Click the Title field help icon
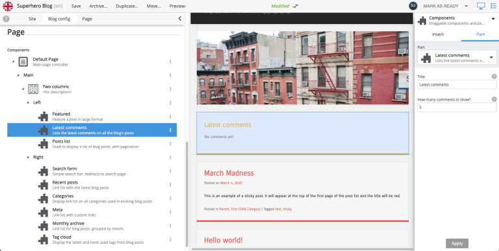 pyautogui.click(x=494, y=77)
